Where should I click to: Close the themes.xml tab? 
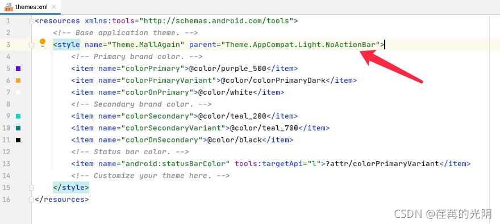[x=54, y=7]
